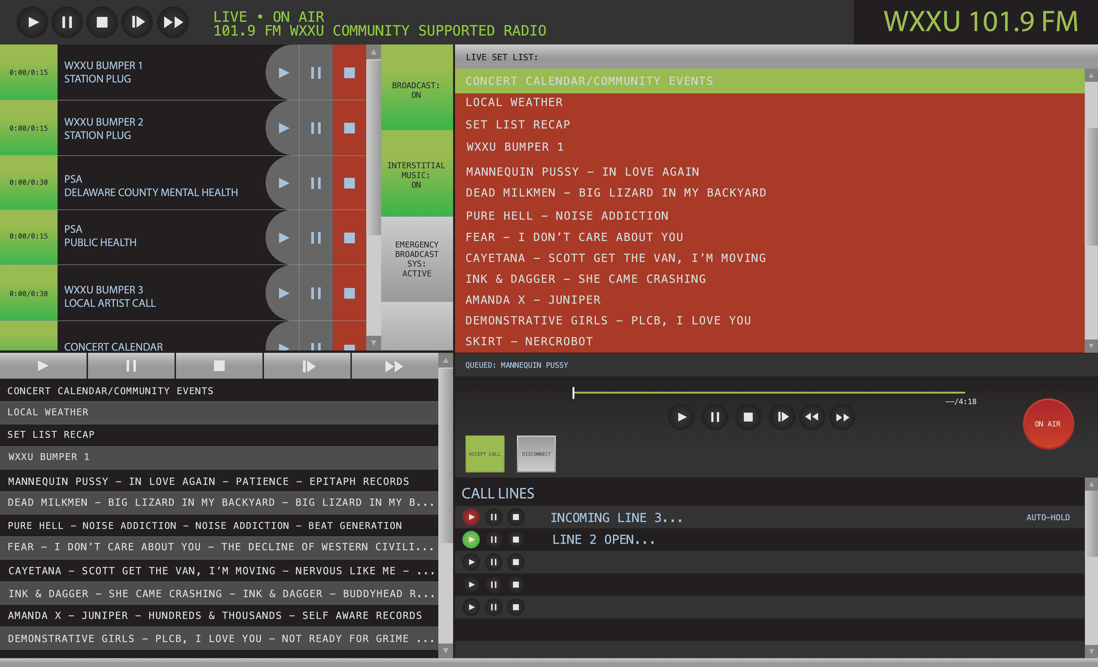Click stop on the fifth call line

(516, 607)
